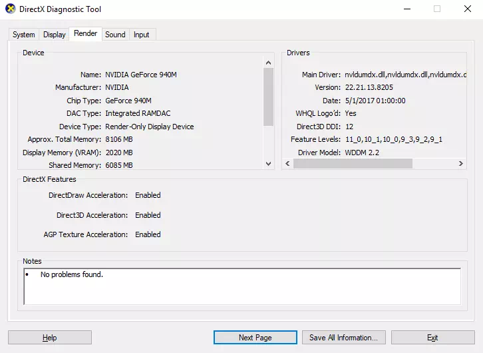
Task: Click the Next Page button
Action: coord(255,338)
